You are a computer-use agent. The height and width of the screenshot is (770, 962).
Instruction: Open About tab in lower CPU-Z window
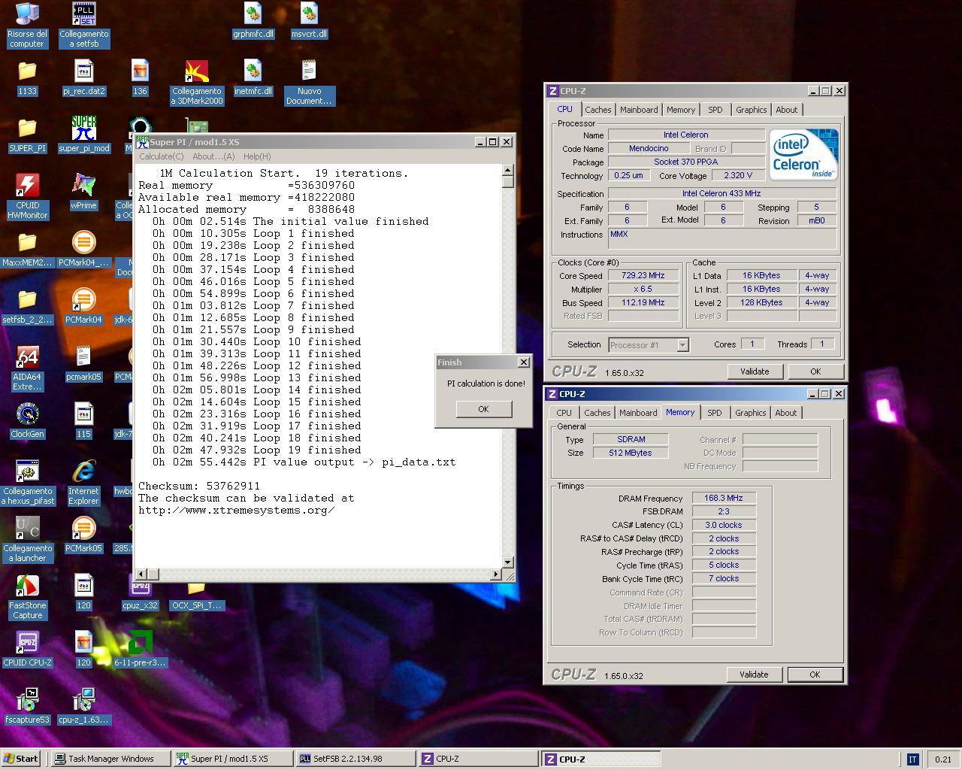tap(786, 413)
